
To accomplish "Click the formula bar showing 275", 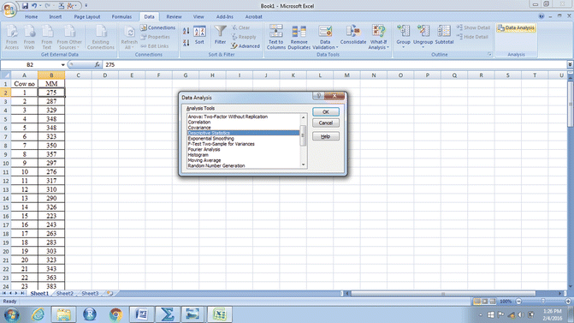I will pos(334,65).
